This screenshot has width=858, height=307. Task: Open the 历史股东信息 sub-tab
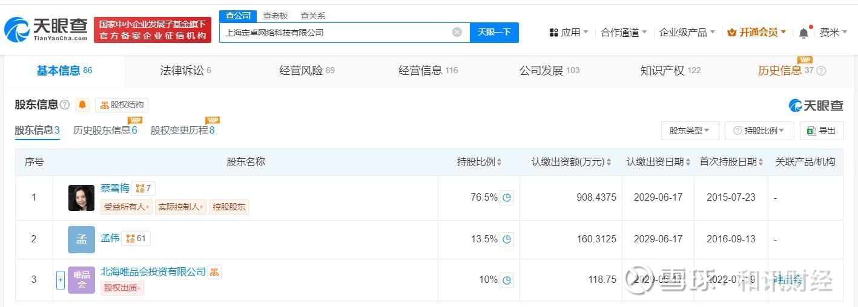[105, 130]
